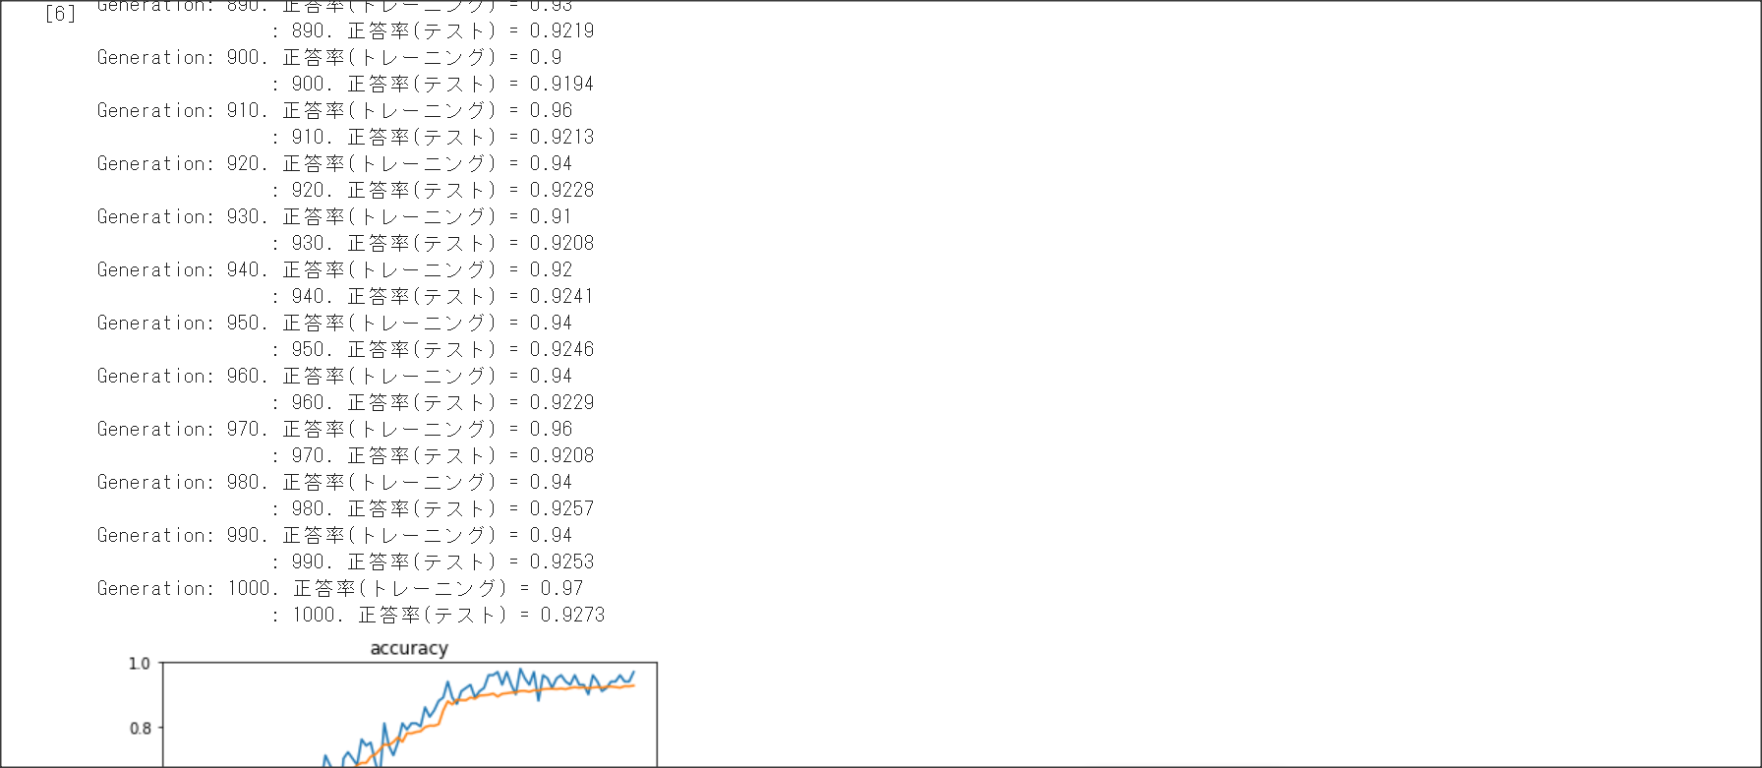
Task: Click the accuracy plot image
Action: [x=391, y=702]
